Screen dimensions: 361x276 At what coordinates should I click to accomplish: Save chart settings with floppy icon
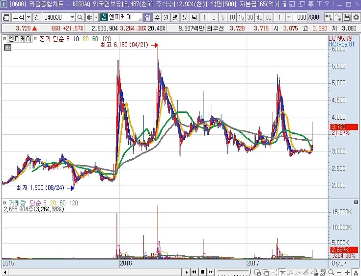tap(347, 17)
